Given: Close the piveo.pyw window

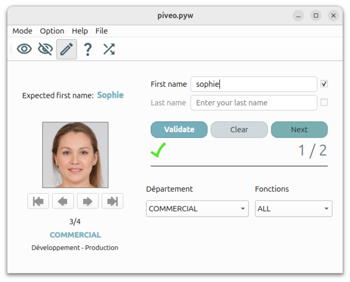Looking at the screenshot, I should [333, 16].
